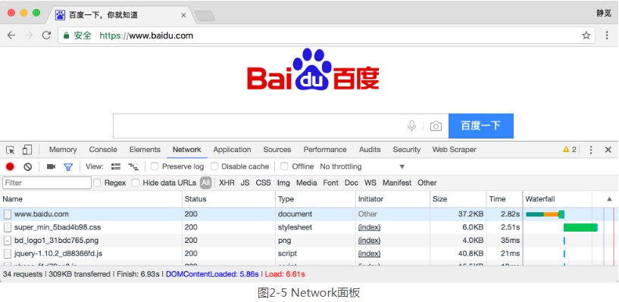The width and height of the screenshot is (619, 302).
Task: Filter requests by JS
Action: tap(245, 183)
